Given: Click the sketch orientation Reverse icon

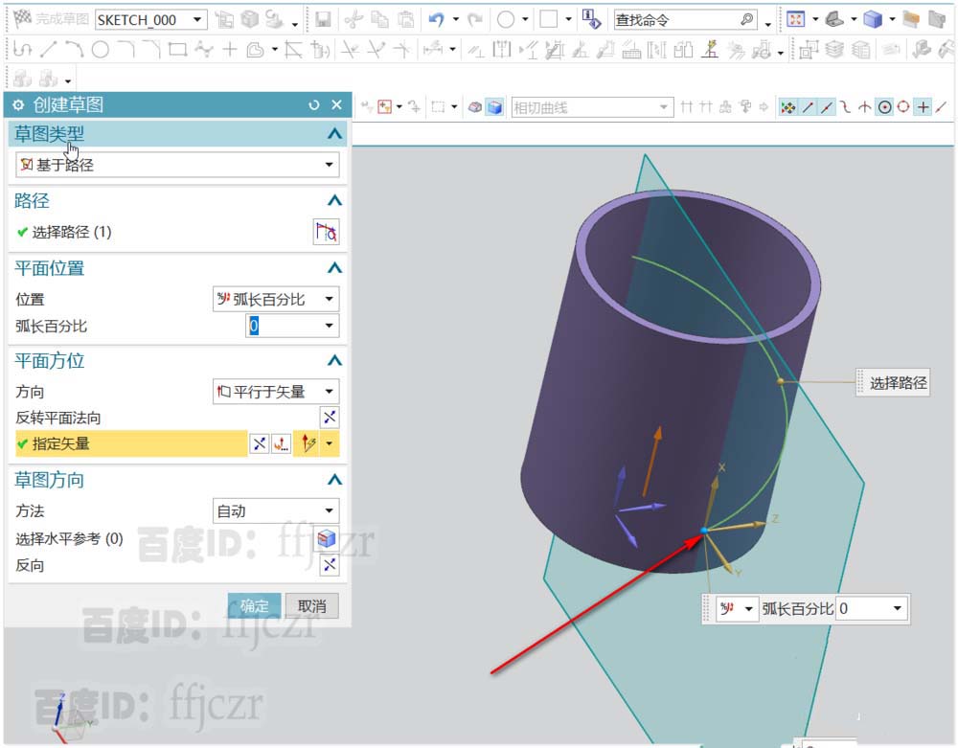Looking at the screenshot, I should (330, 565).
